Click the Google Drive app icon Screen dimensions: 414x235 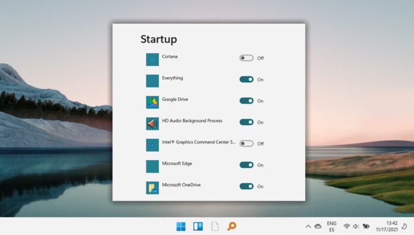coord(152,102)
